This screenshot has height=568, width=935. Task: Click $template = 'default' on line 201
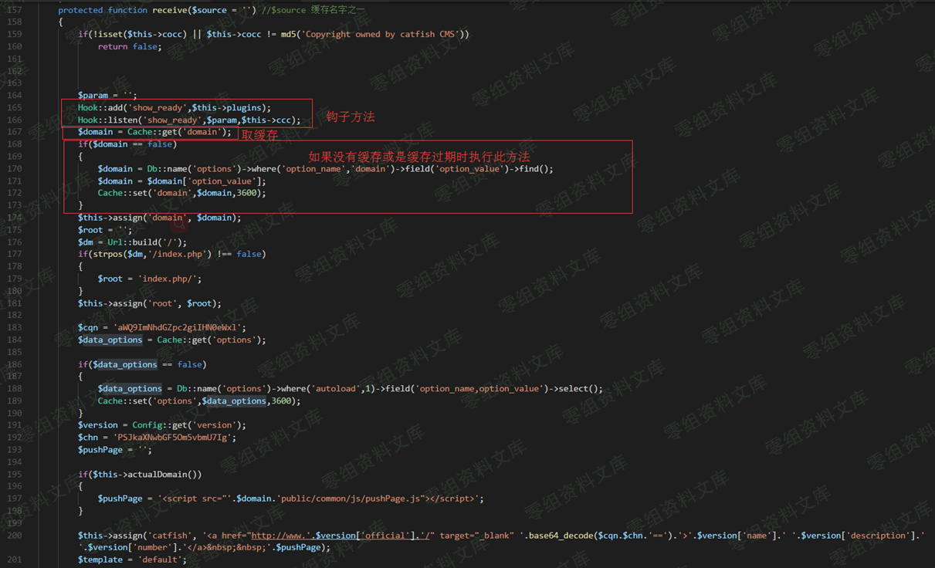[132, 560]
